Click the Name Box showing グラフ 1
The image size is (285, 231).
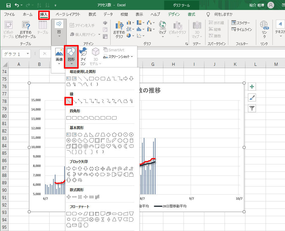pos(14,54)
